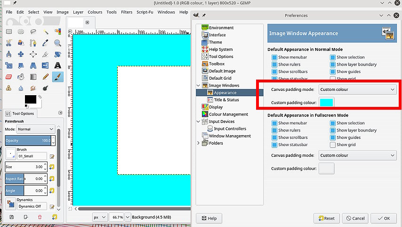This screenshot has width=402, height=227.
Task: Select the Free Select lasso tool
Action: pos(33,32)
